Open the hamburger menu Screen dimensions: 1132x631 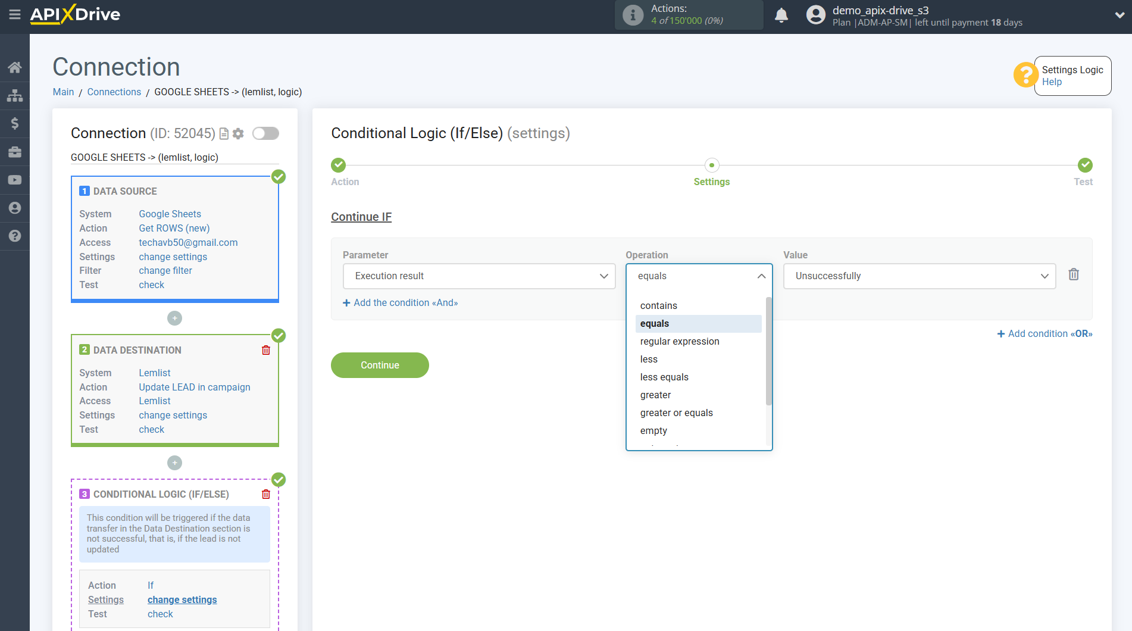(x=15, y=14)
